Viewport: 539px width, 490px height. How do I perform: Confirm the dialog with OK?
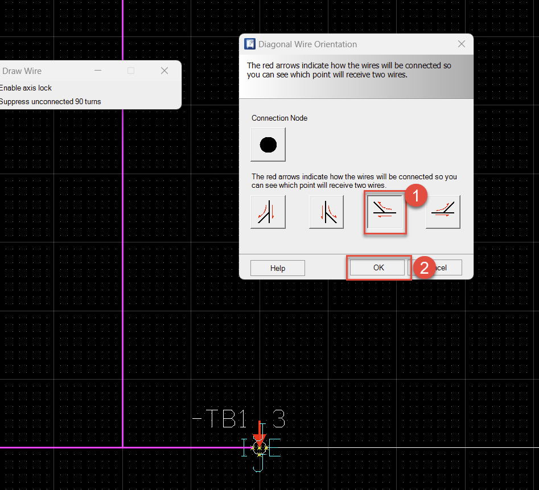coord(378,267)
